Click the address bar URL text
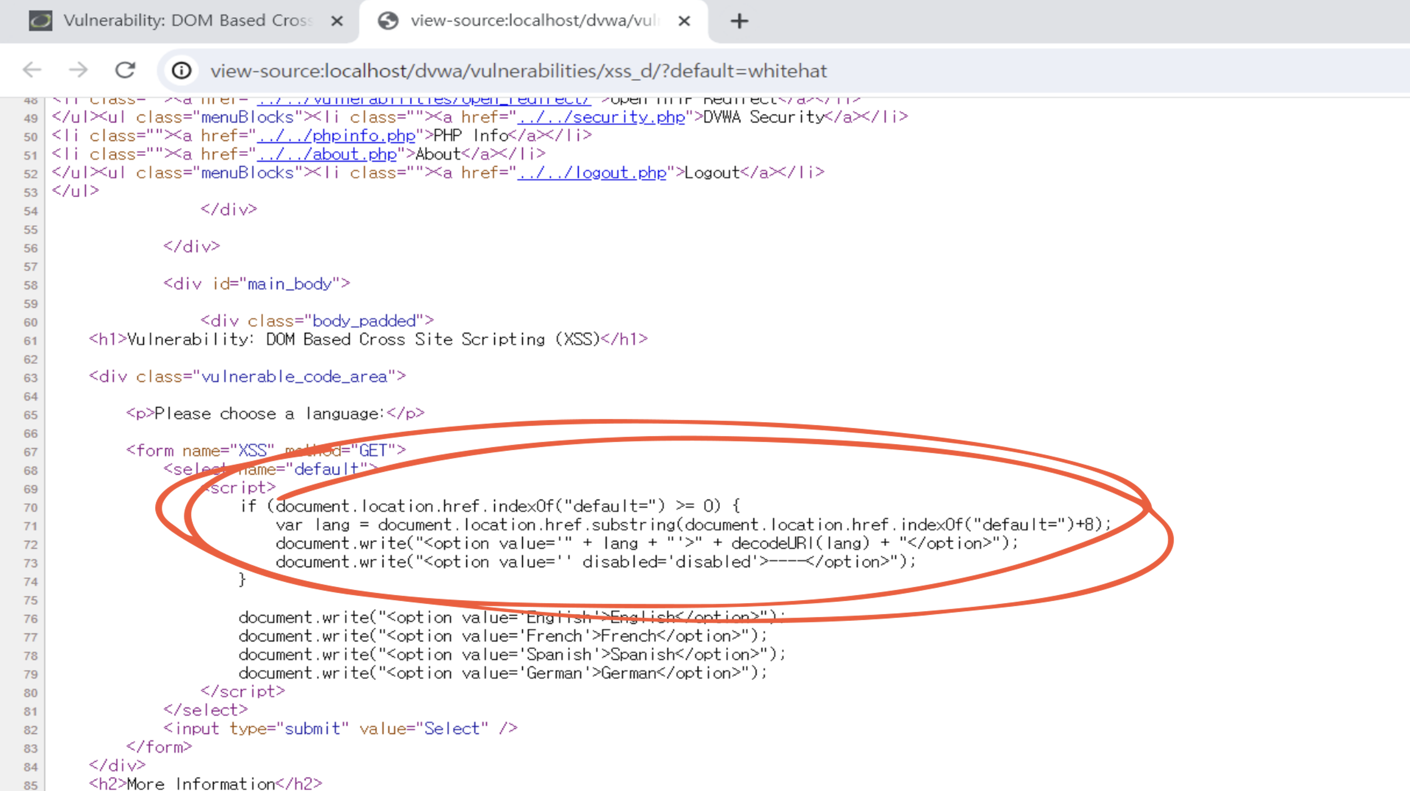 pos(518,70)
